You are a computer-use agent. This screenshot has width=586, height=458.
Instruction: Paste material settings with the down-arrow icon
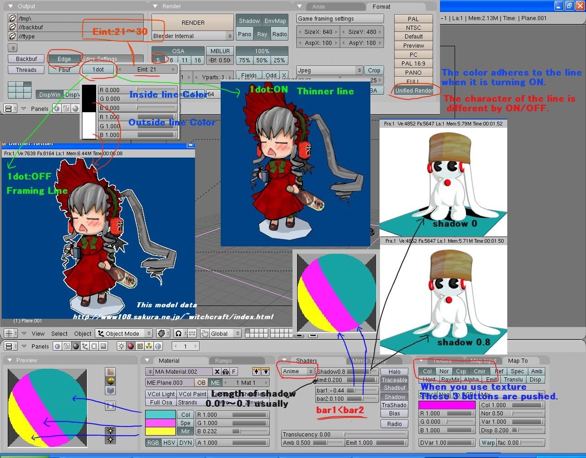click(x=265, y=371)
